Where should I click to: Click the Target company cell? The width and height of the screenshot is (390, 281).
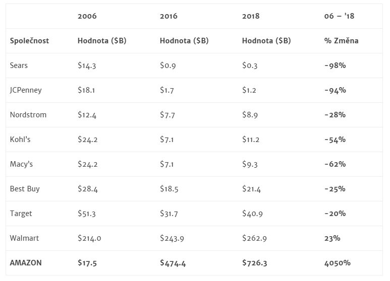21,214
